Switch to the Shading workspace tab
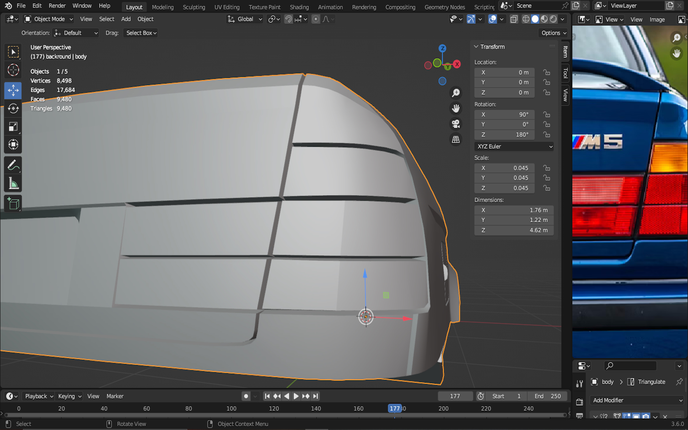The height and width of the screenshot is (430, 688). (x=299, y=7)
